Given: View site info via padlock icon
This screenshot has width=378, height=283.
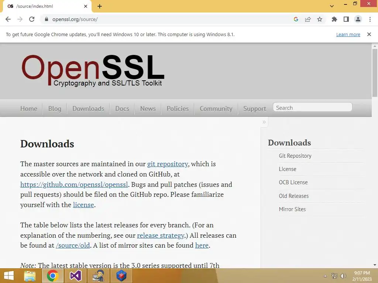Looking at the screenshot, I should (x=47, y=19).
